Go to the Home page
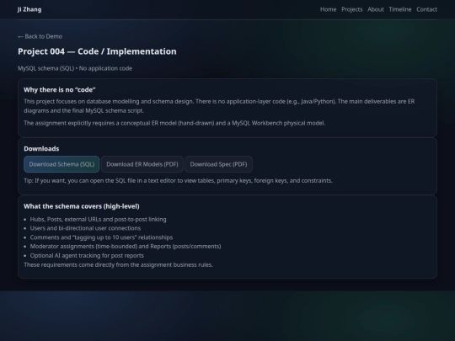Viewport: 455px width, 341px height. pos(329,9)
